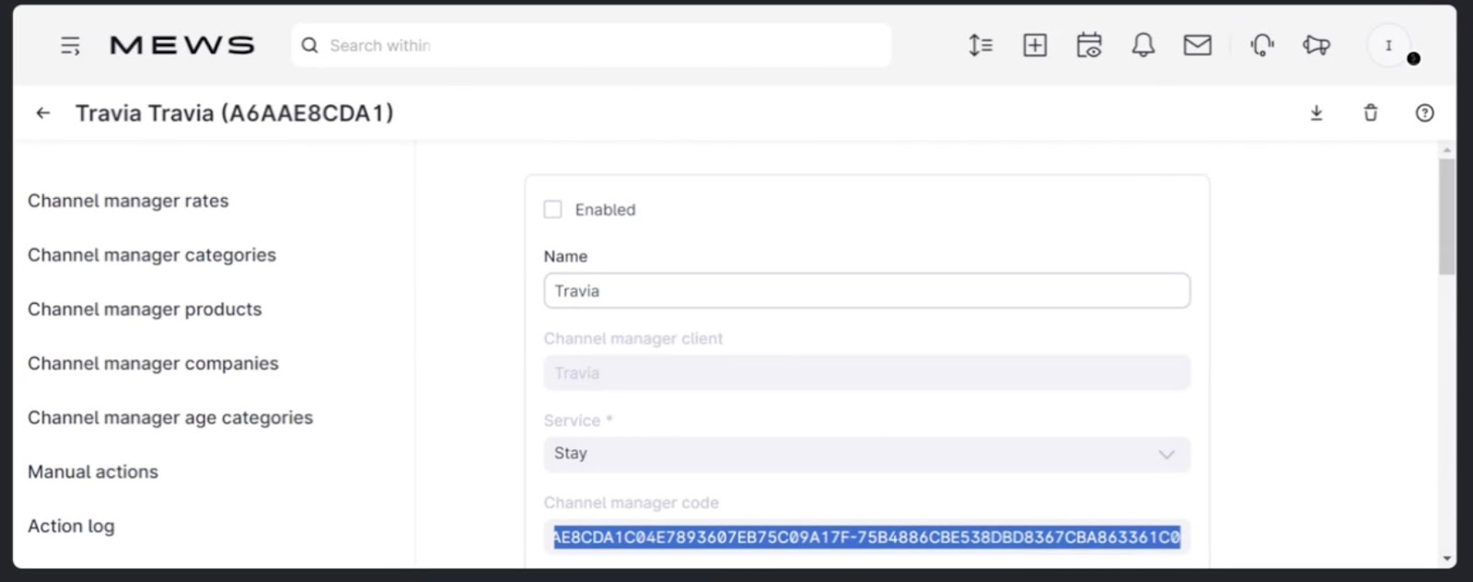Click the search magnifier icon
Image resolution: width=1473 pixels, height=582 pixels.
[x=310, y=45]
